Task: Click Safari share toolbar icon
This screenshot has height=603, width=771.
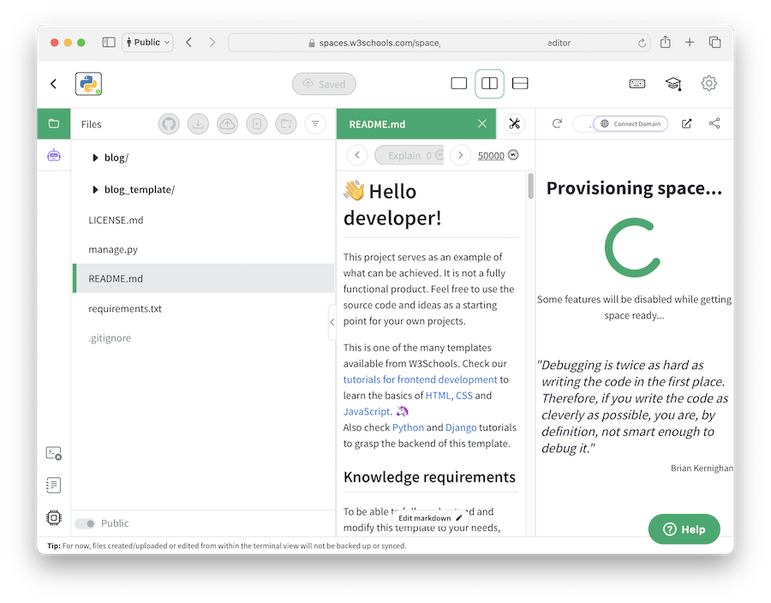Action: pos(666,42)
